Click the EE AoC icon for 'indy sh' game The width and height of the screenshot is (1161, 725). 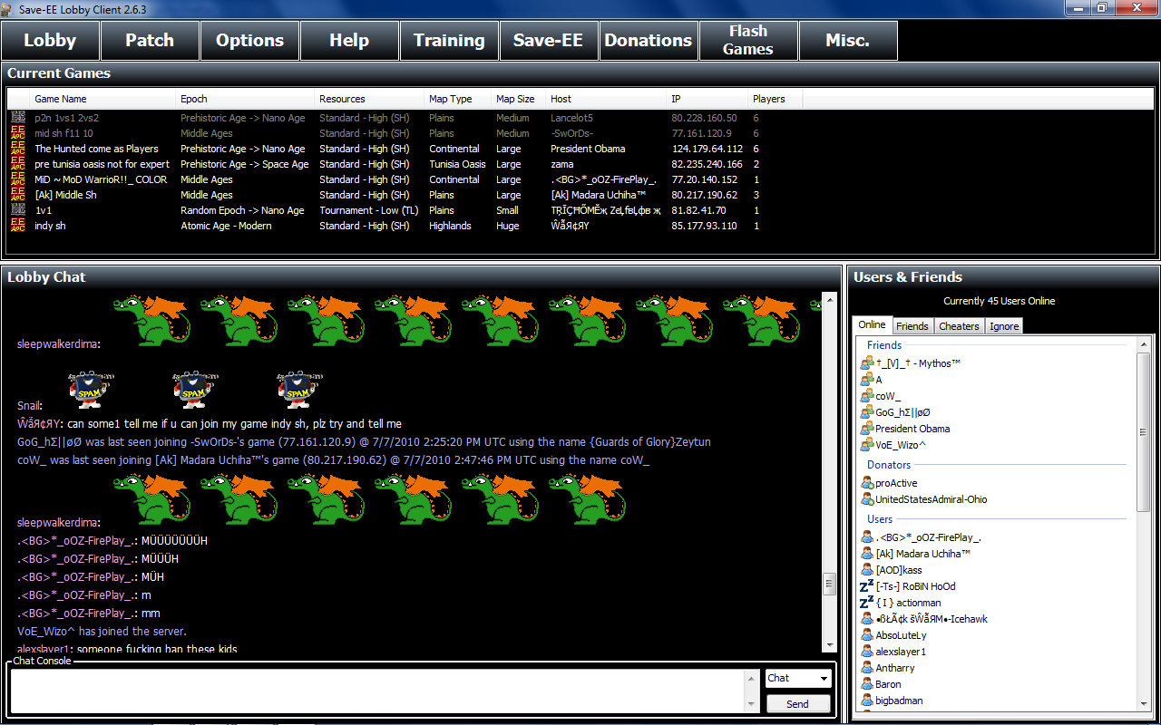tap(17, 226)
